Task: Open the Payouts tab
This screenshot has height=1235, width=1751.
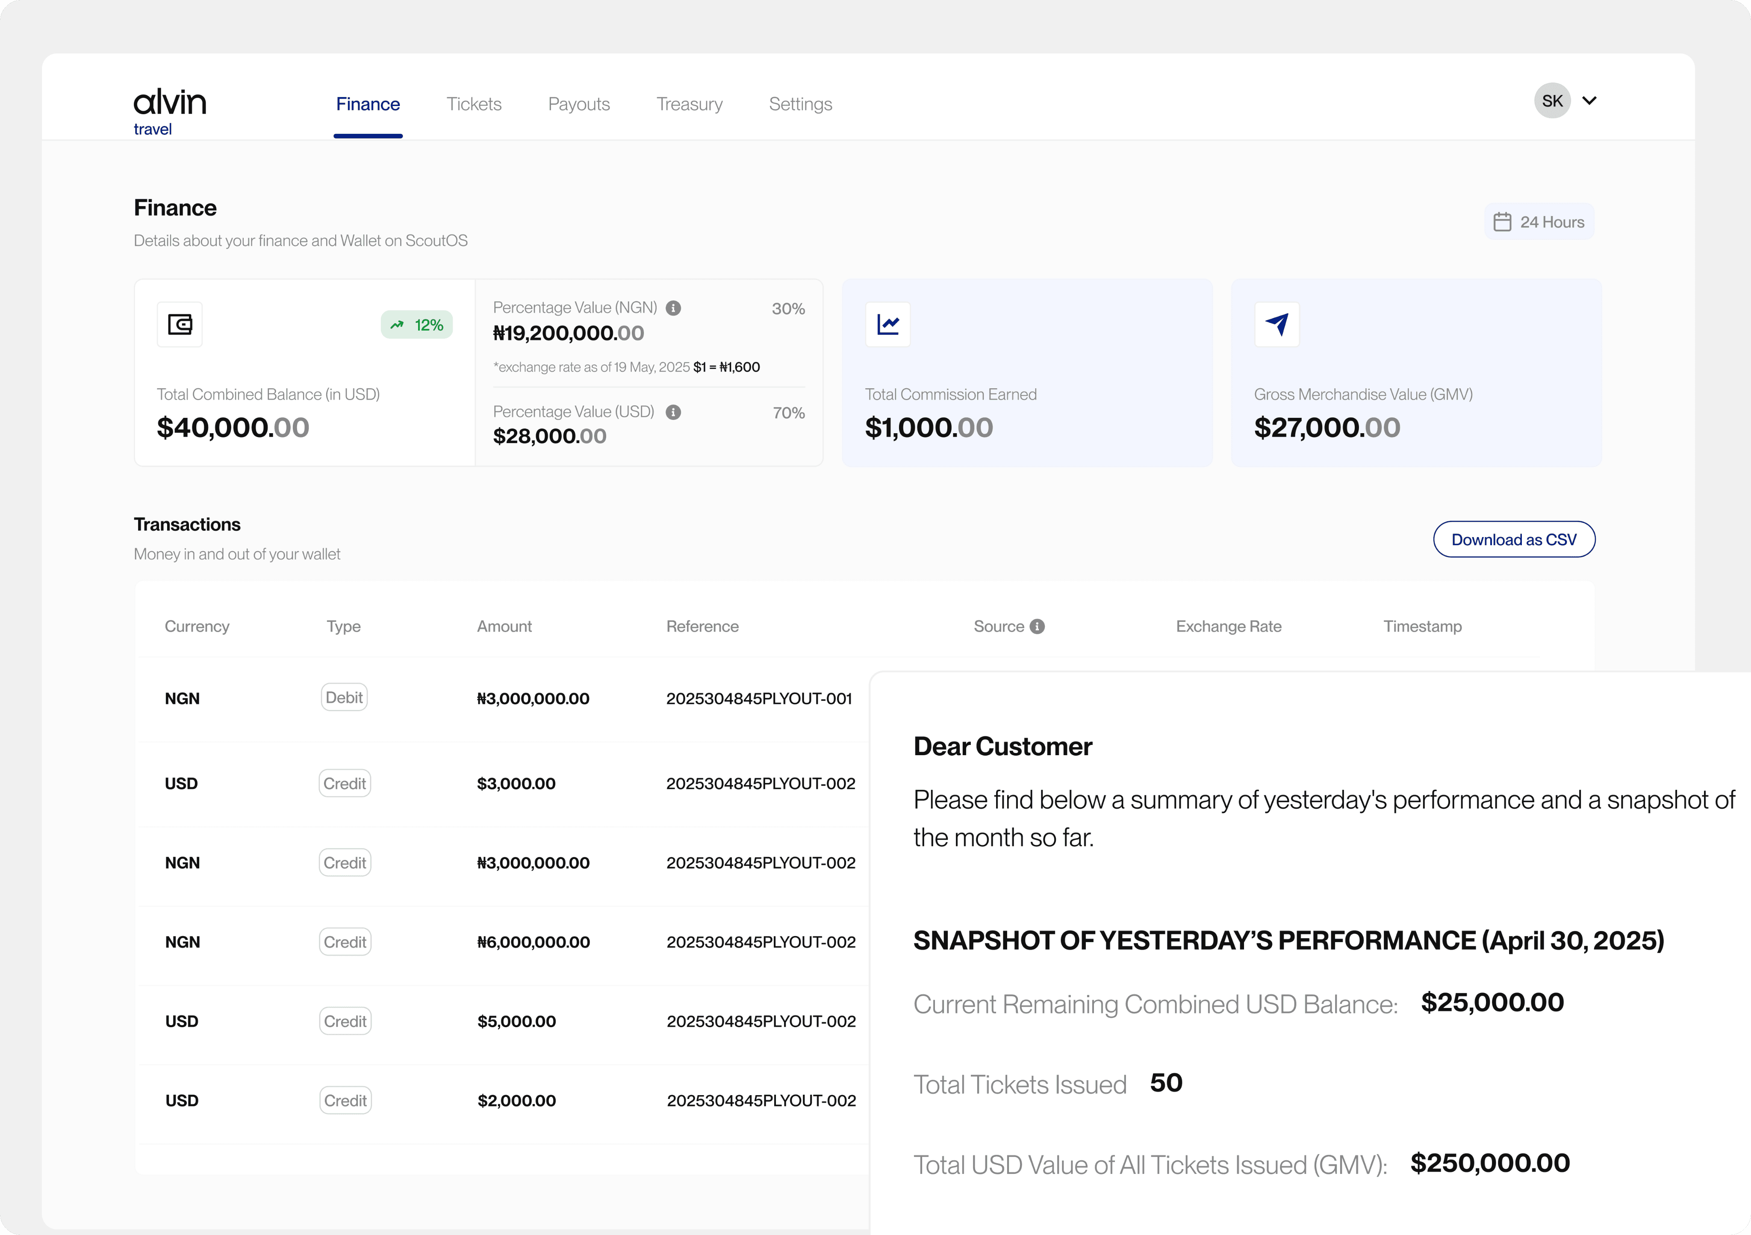Action: [x=579, y=104]
